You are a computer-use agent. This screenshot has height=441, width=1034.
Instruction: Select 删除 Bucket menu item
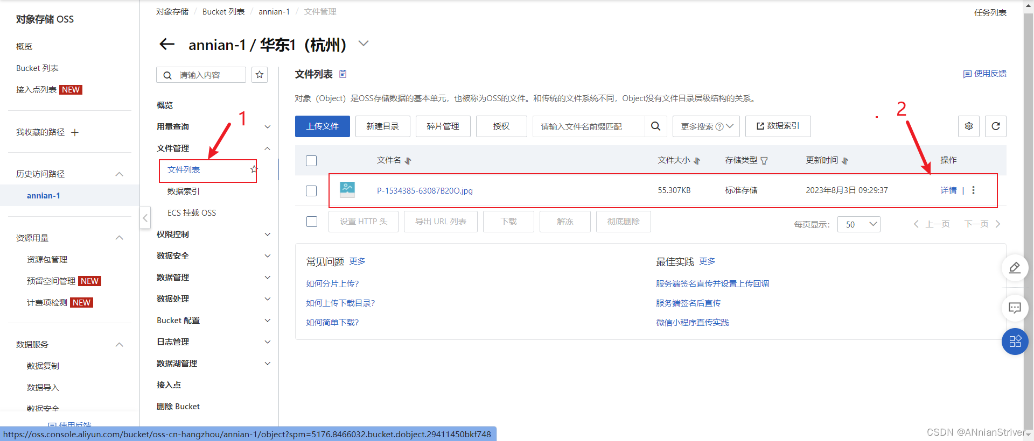[x=178, y=407]
